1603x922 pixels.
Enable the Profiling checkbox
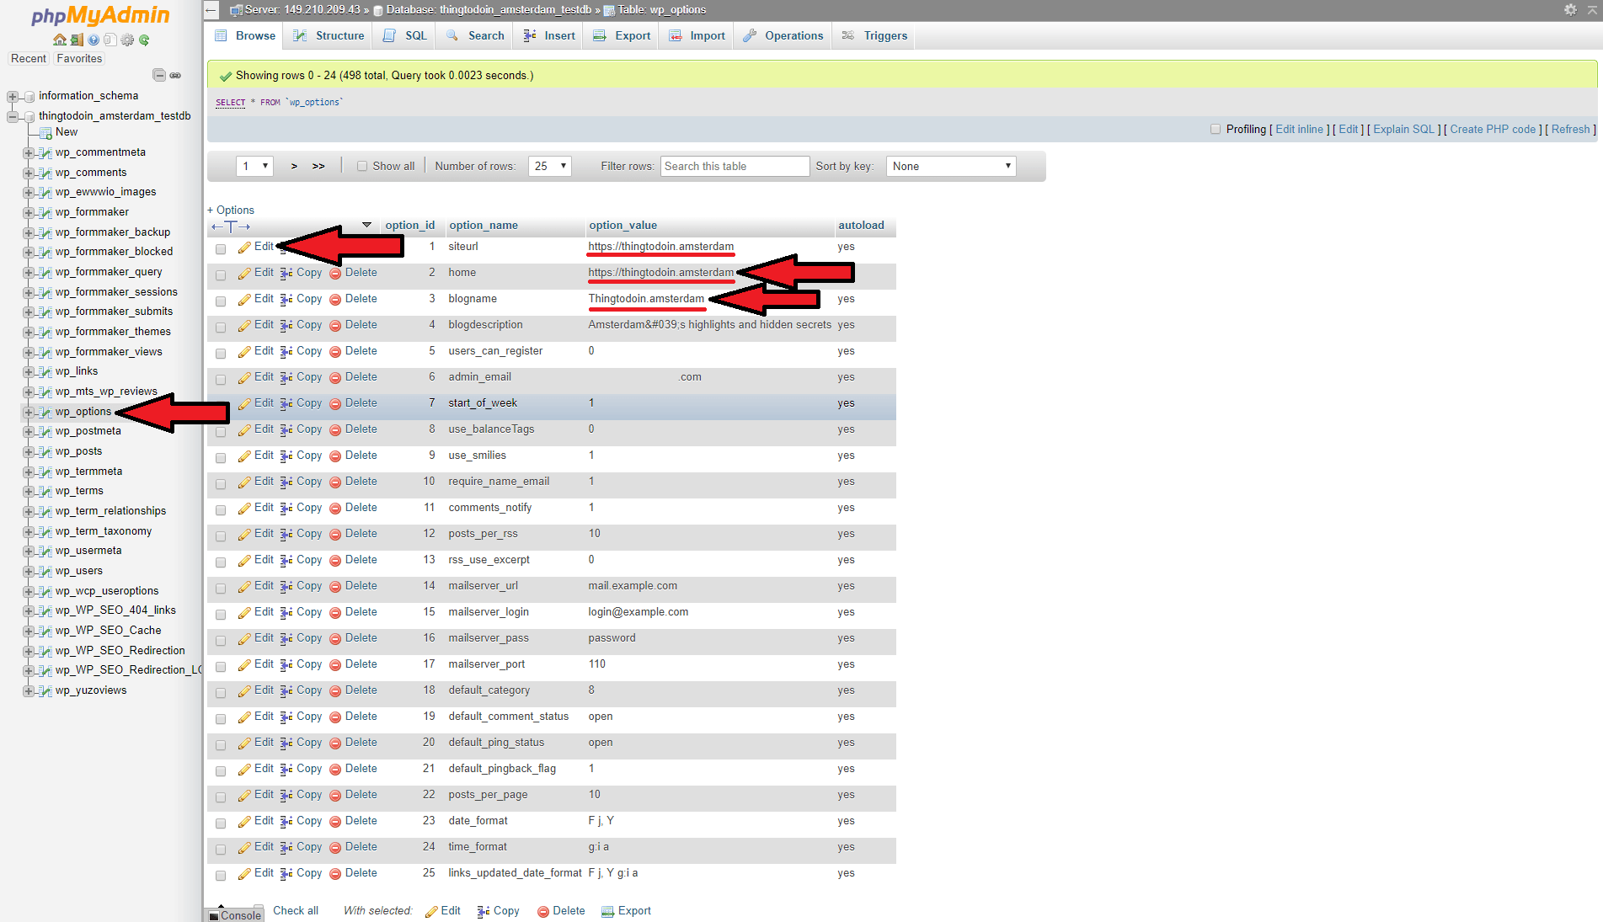1215,130
